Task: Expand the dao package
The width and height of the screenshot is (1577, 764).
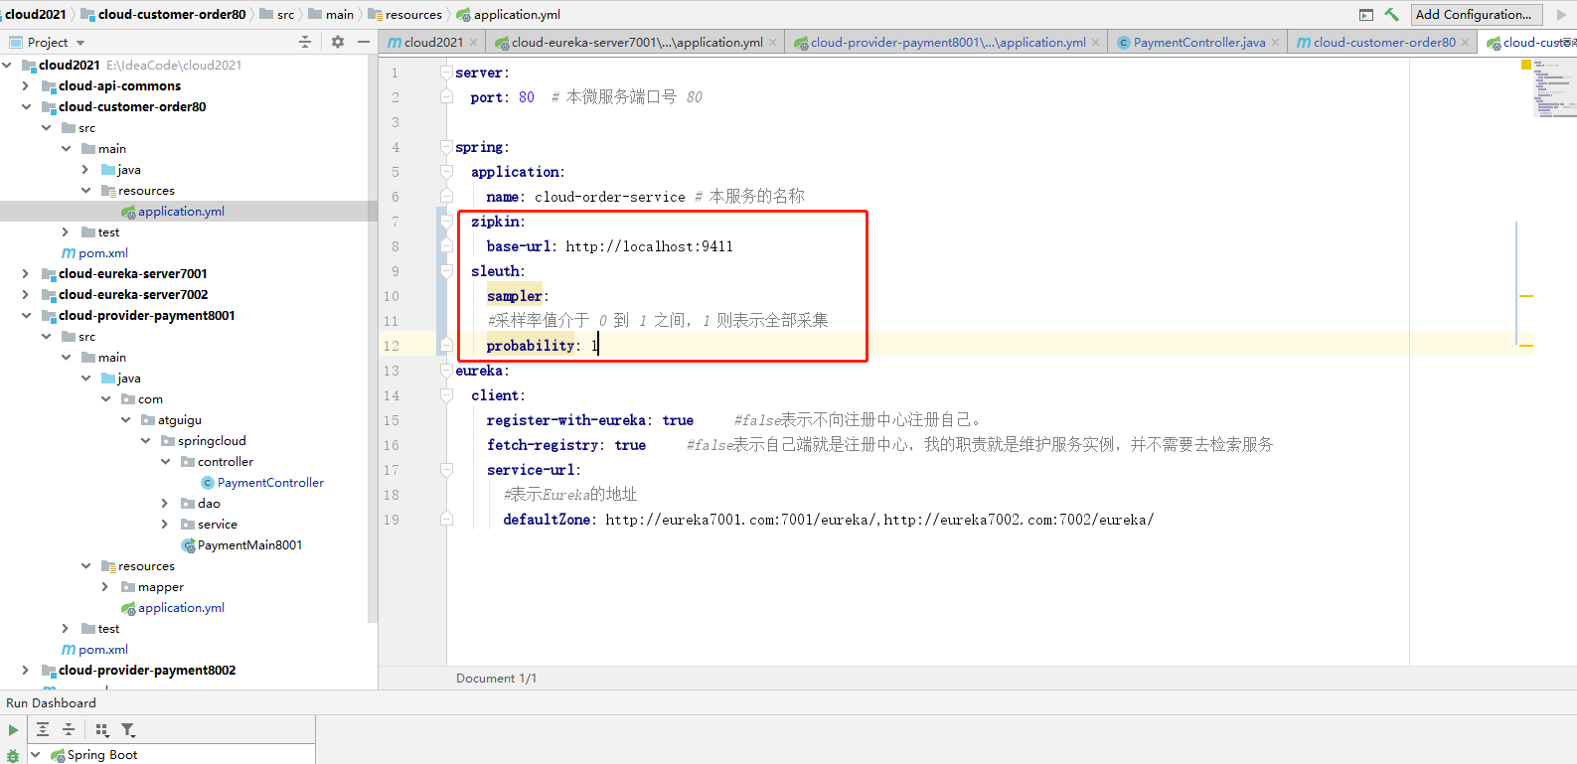Action: point(165,504)
